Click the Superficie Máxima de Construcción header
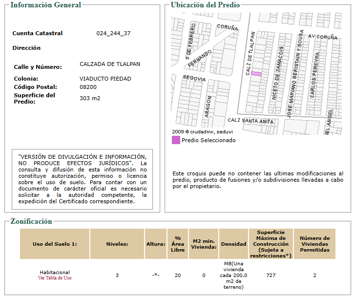This screenshot has width=354, height=298. tap(271, 244)
